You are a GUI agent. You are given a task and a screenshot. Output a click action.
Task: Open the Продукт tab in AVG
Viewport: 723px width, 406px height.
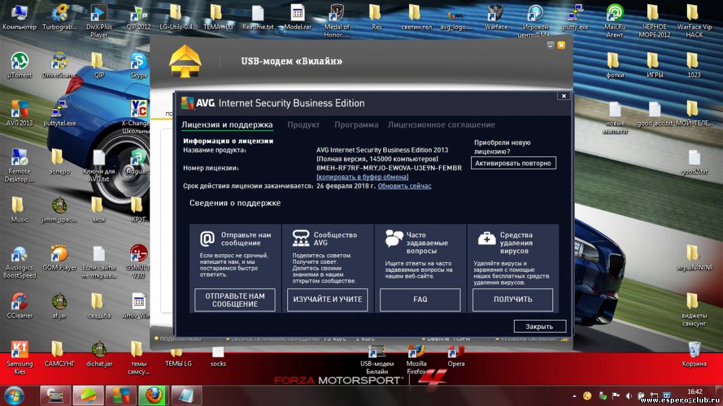click(303, 125)
